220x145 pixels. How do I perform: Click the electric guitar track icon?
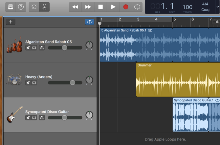click(x=14, y=114)
